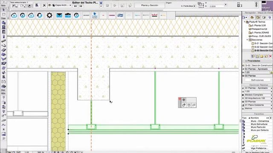Click the Planta y Sección button
273x153 pixels.
click(150, 6)
